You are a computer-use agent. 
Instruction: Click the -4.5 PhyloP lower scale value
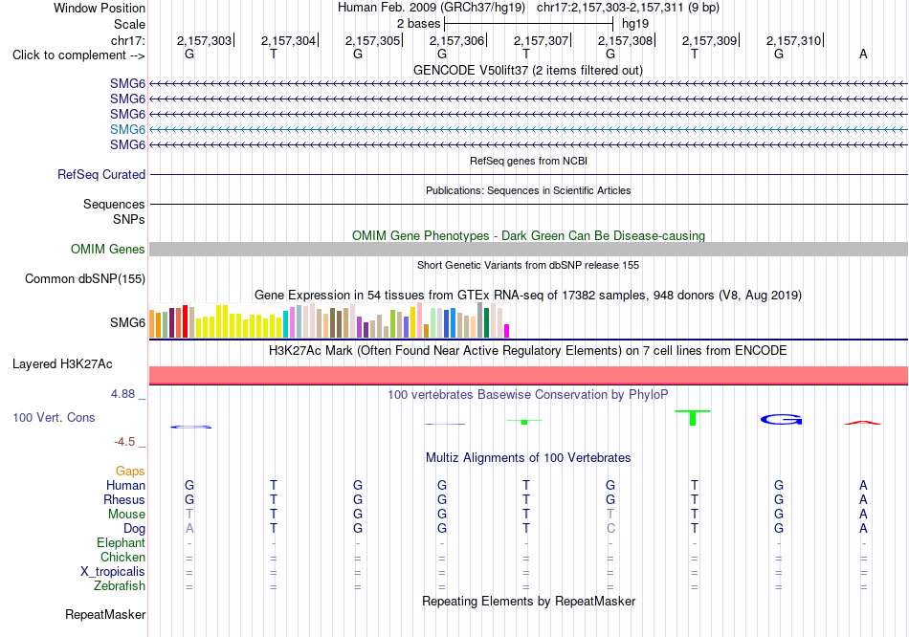coord(124,442)
